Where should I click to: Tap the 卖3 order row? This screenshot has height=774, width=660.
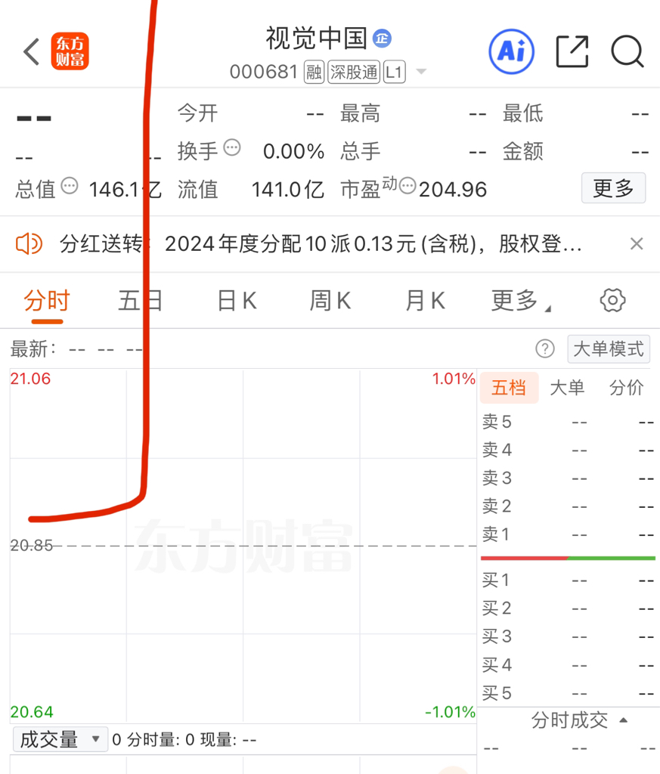pos(569,478)
